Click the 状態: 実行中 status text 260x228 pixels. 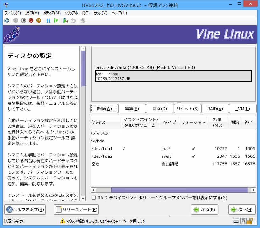[15, 221]
